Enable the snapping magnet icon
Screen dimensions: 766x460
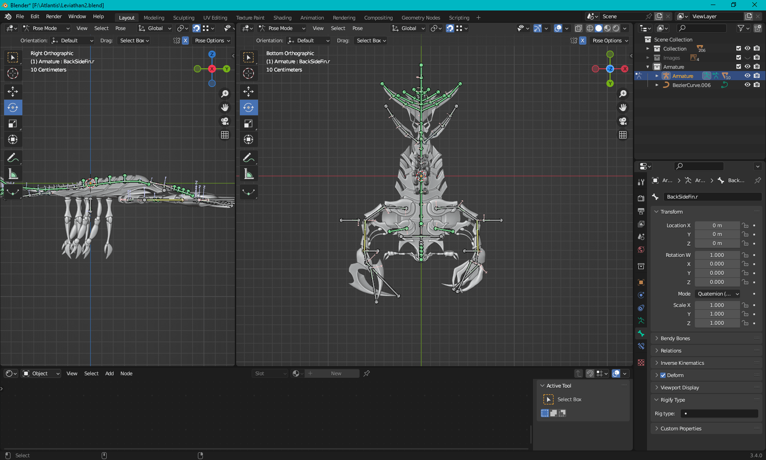click(x=450, y=28)
